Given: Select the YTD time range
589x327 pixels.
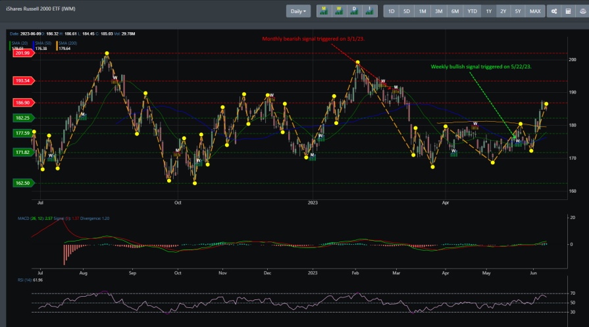Looking at the screenshot, I should pos(472,11).
